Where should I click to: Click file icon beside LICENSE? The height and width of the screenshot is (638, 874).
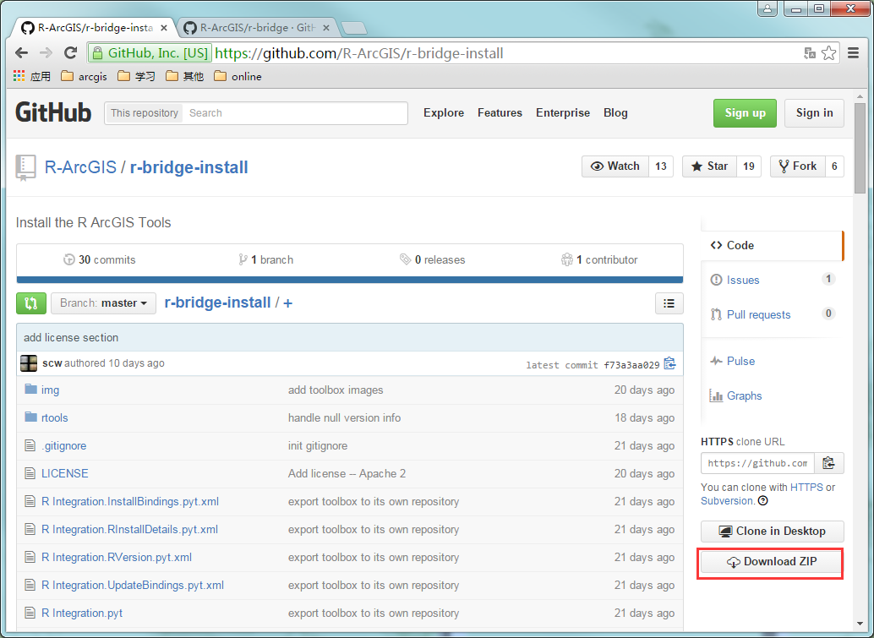point(30,473)
